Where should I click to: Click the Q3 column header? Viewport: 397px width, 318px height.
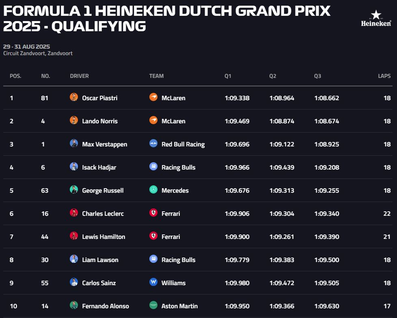coord(317,76)
